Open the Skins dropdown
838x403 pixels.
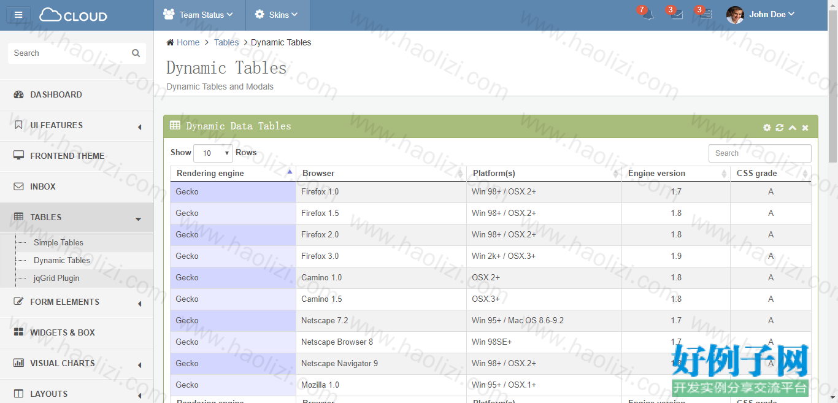pyautogui.click(x=277, y=15)
